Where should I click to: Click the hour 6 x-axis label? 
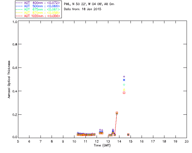click(29, 141)
